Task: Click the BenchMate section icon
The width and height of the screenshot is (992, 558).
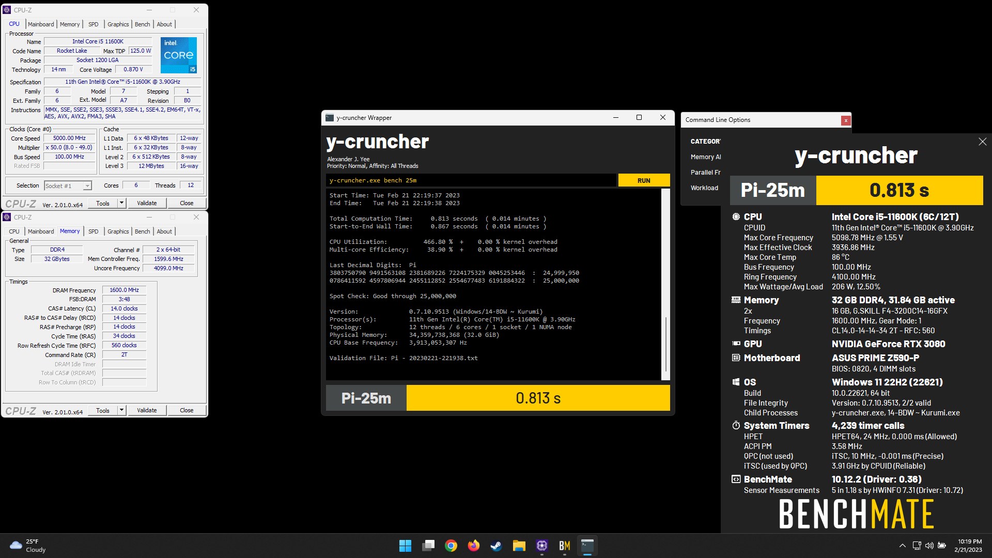Action: [736, 479]
